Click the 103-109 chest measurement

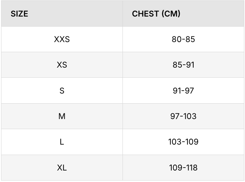(183, 142)
